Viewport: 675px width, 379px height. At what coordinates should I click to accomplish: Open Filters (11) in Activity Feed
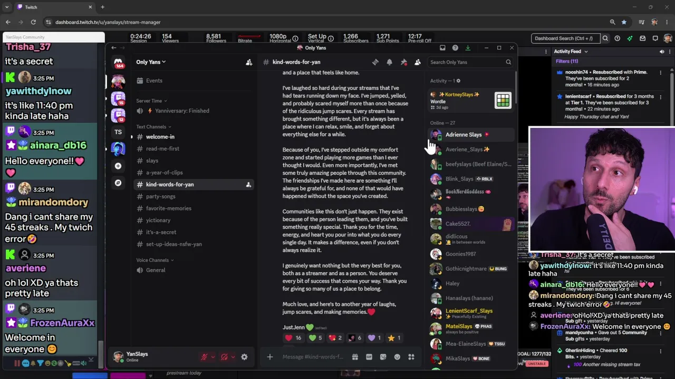click(x=567, y=61)
